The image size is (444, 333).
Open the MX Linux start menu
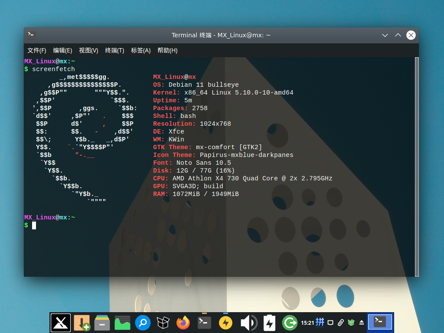(x=61, y=323)
